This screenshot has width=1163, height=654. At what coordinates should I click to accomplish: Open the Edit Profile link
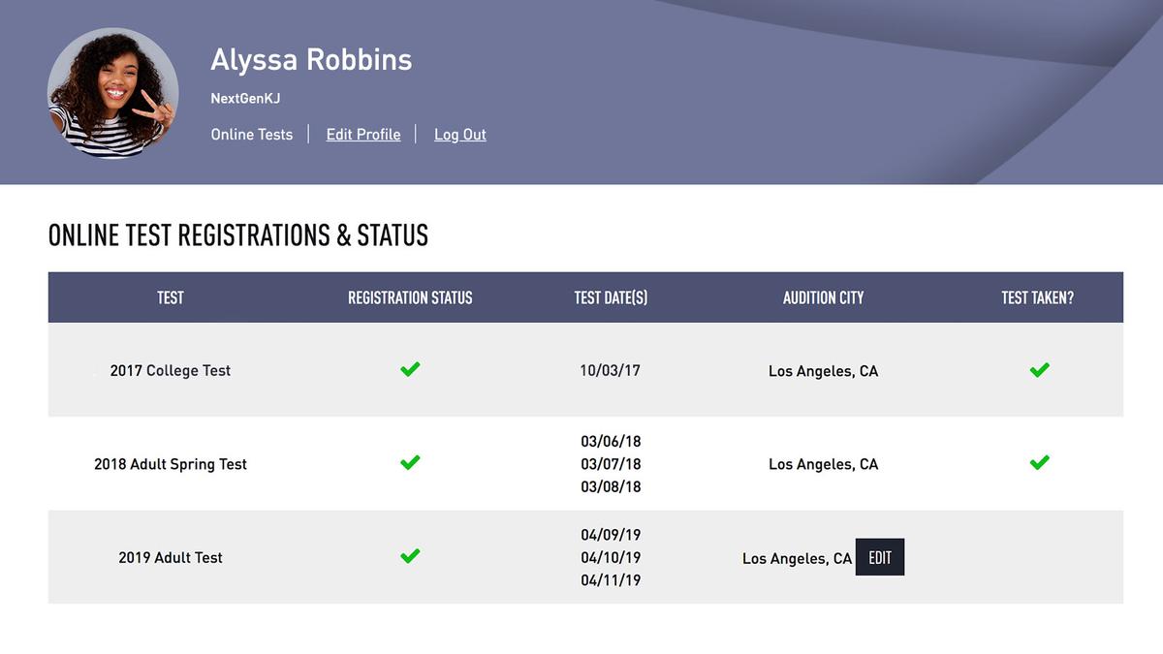pyautogui.click(x=363, y=135)
